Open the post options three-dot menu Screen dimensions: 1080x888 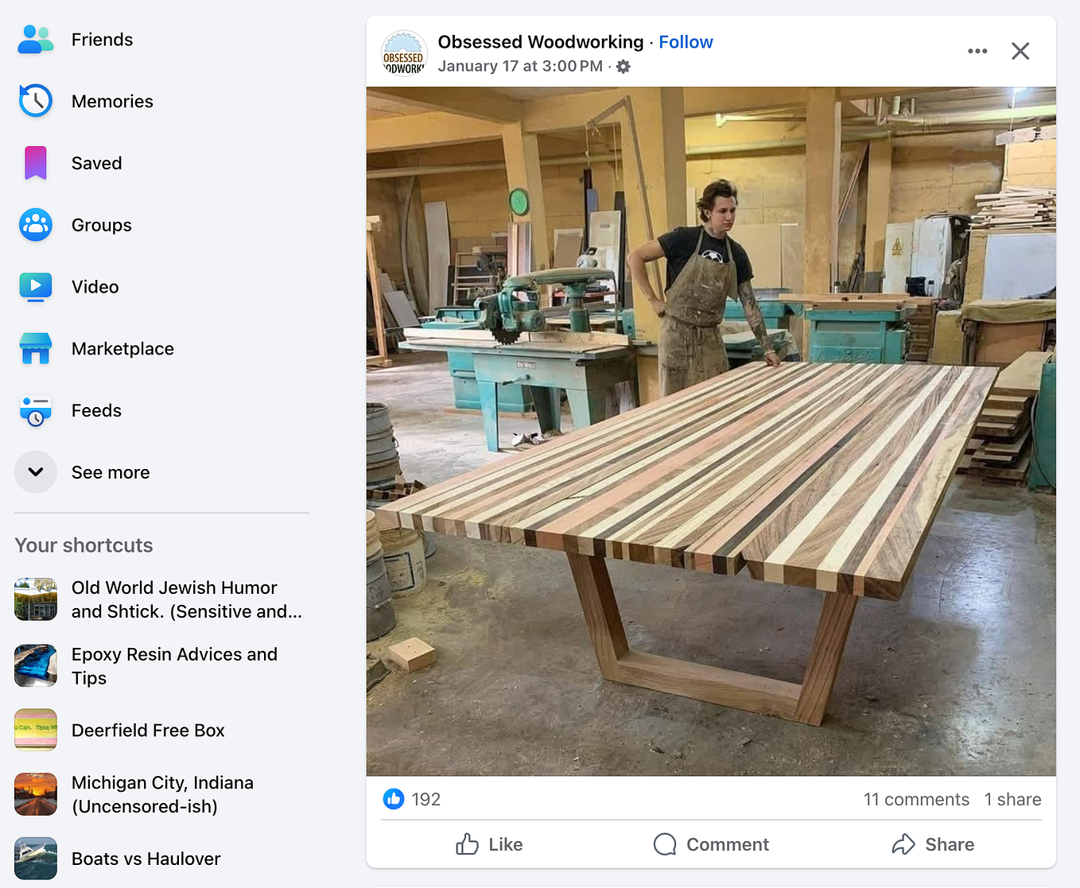coord(977,51)
